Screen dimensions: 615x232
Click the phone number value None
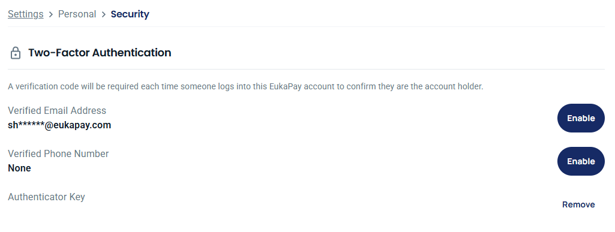(19, 168)
